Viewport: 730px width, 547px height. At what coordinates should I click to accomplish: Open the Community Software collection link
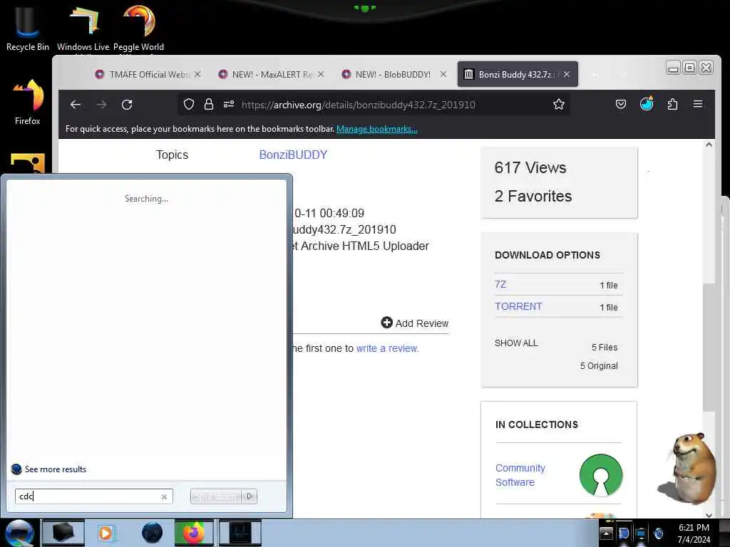click(x=520, y=475)
